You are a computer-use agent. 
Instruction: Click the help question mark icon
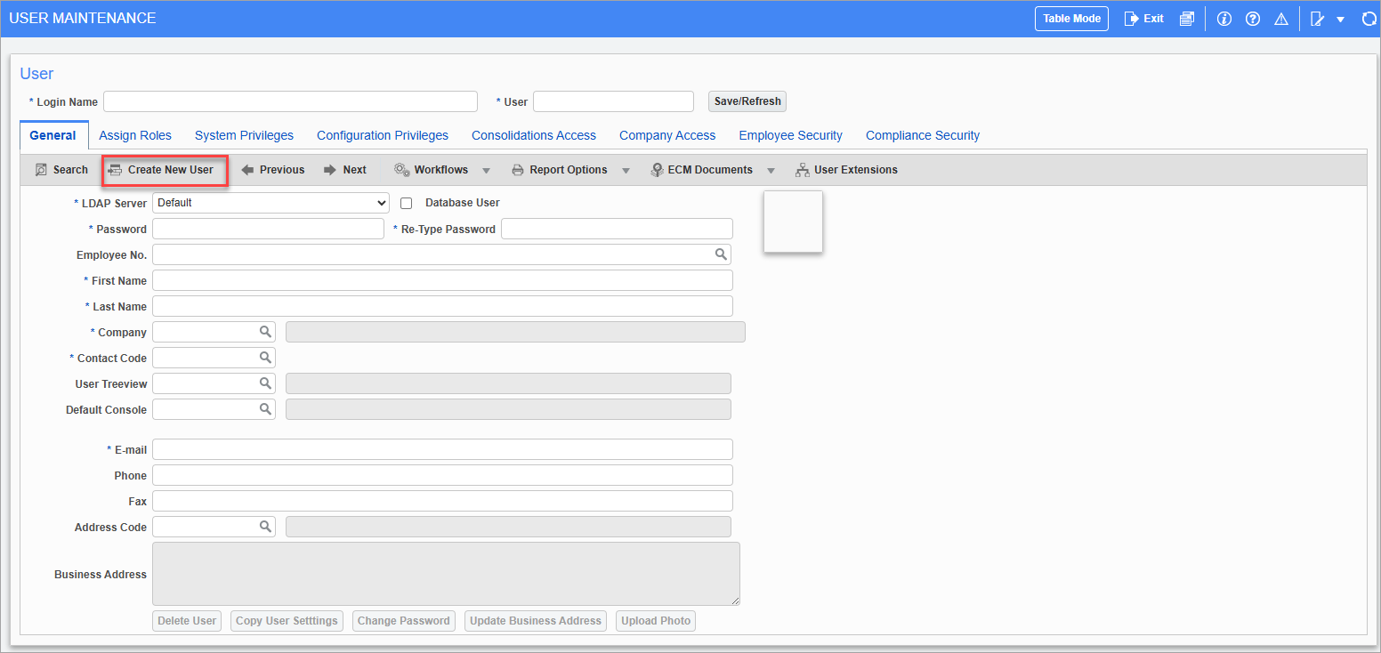[x=1253, y=18]
